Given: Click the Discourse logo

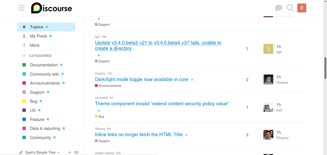Looking at the screenshot, I should tap(51, 8).
